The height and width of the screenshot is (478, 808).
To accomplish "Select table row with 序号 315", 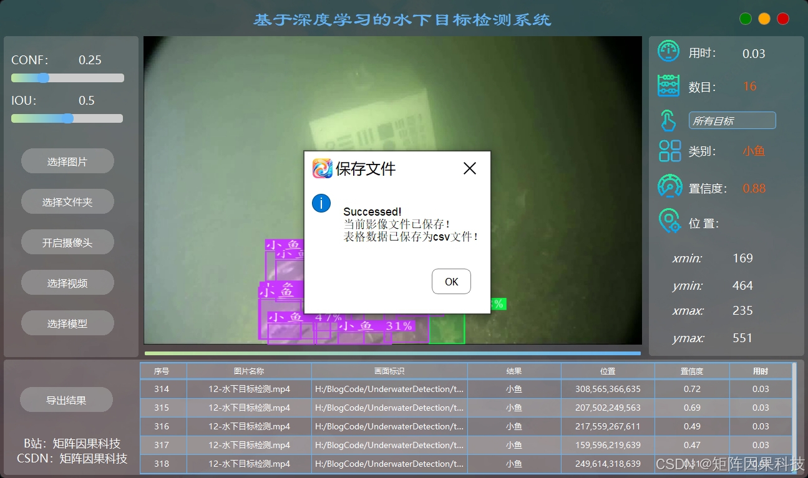I will pyautogui.click(x=466, y=408).
